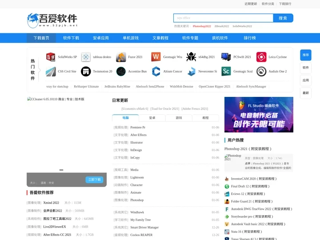Click the 推荐 side button

click(306, 55)
